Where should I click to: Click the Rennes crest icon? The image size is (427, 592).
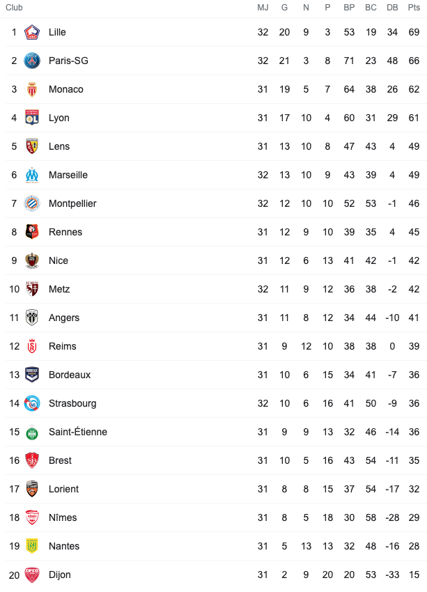point(32,232)
